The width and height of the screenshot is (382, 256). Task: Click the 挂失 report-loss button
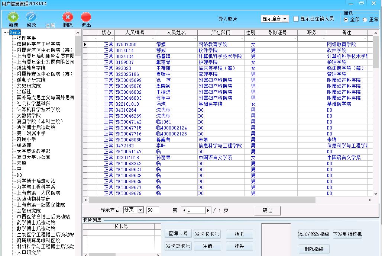click(x=239, y=246)
